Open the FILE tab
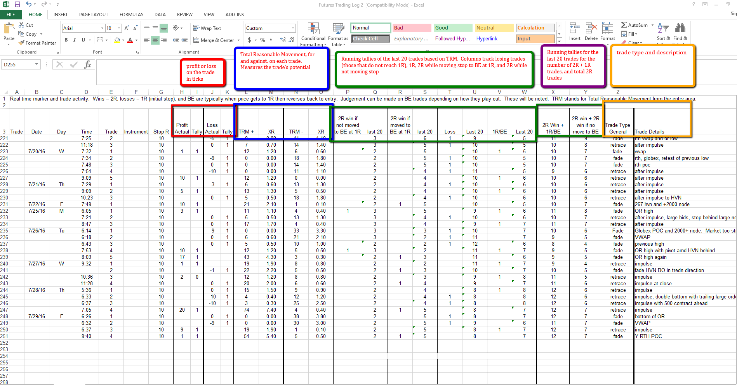The image size is (737, 385). (11, 15)
